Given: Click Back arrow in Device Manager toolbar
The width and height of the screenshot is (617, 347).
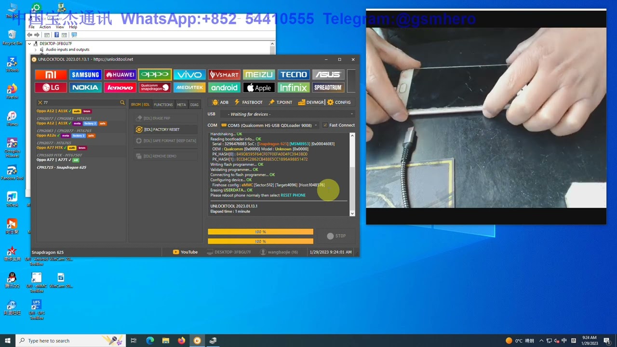Looking at the screenshot, I should pos(30,35).
